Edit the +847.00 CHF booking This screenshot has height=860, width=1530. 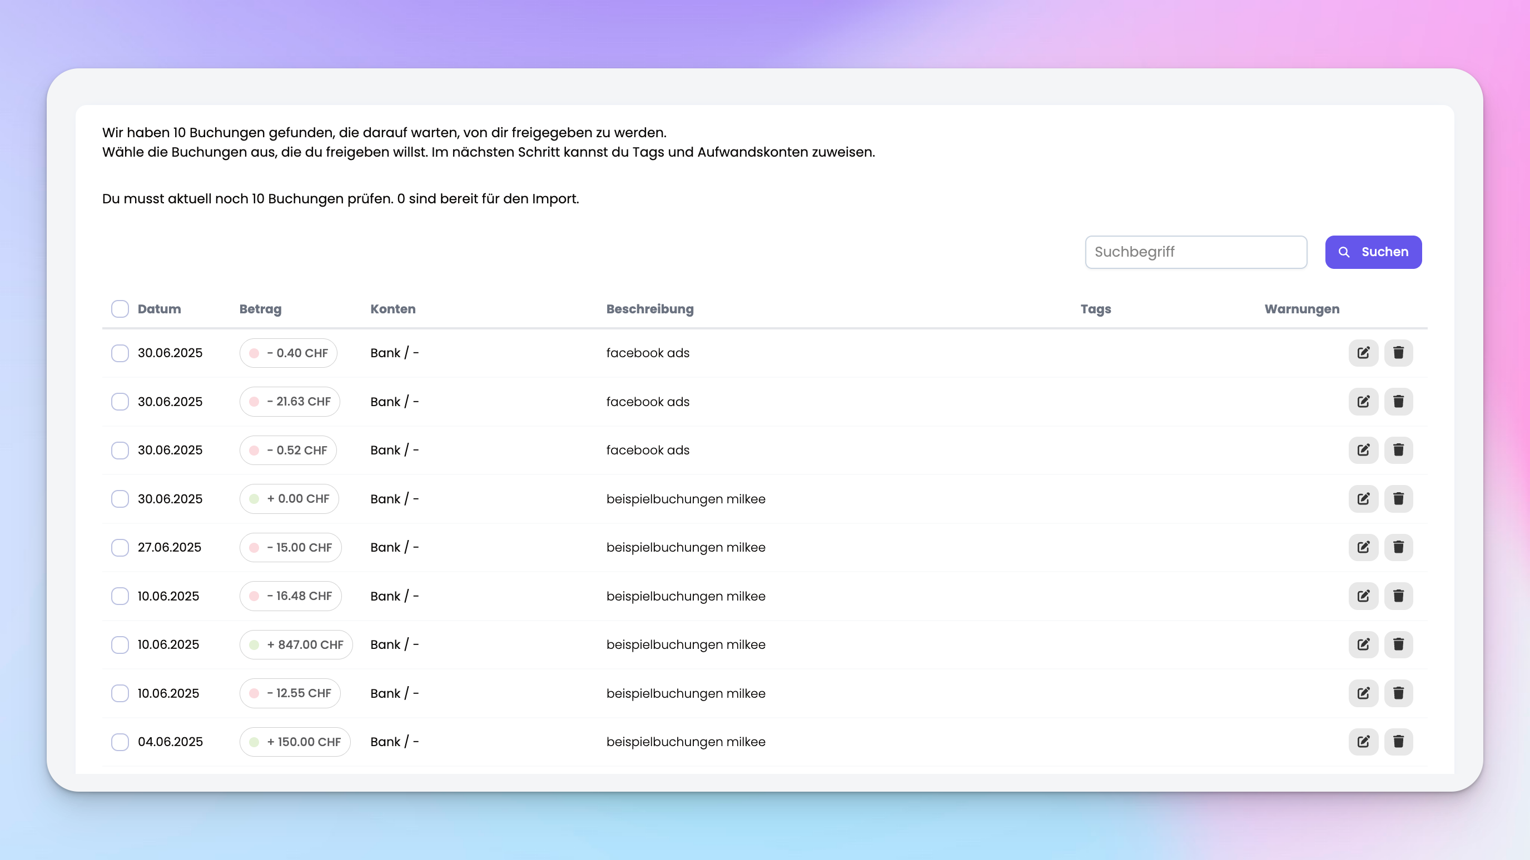coord(1363,644)
